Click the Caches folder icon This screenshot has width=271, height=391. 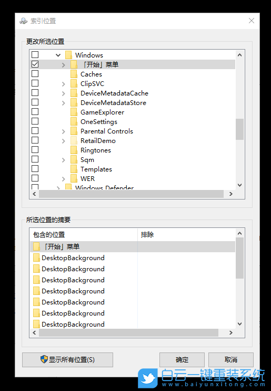tap(74, 74)
